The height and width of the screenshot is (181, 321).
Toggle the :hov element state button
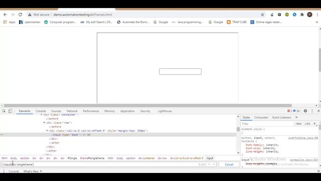tap(298, 124)
